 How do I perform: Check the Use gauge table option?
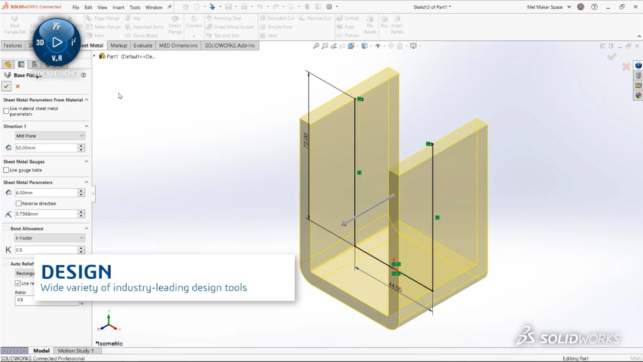5,171
